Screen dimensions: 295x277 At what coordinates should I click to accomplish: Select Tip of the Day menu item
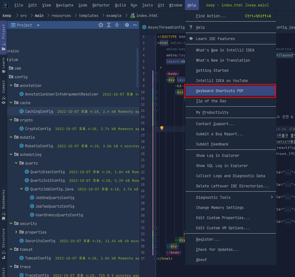click(x=231, y=101)
